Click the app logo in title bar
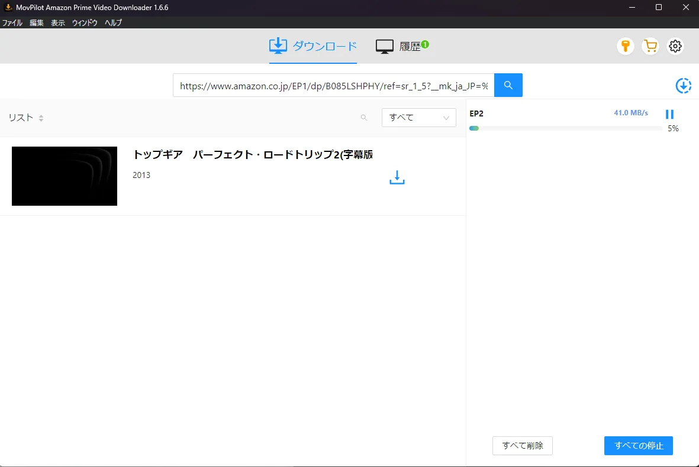This screenshot has height=467, width=699. [8, 7]
